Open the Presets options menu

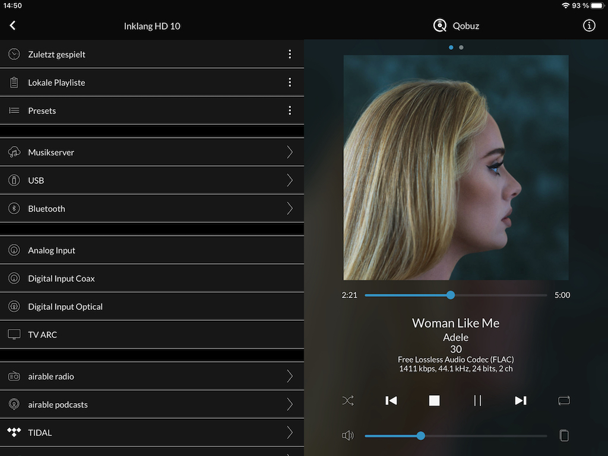pyautogui.click(x=290, y=110)
